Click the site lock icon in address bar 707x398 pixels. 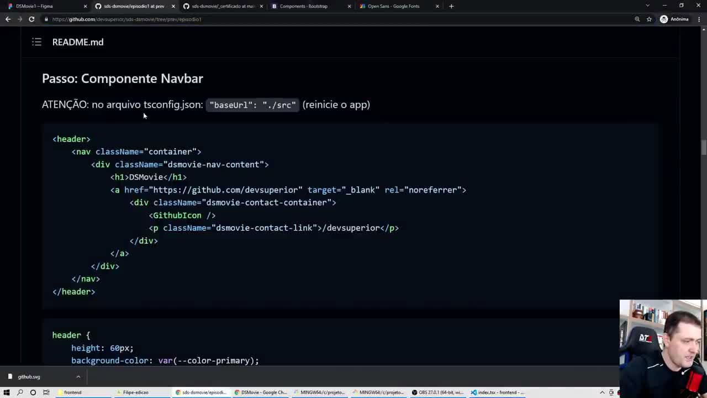pyautogui.click(x=46, y=19)
